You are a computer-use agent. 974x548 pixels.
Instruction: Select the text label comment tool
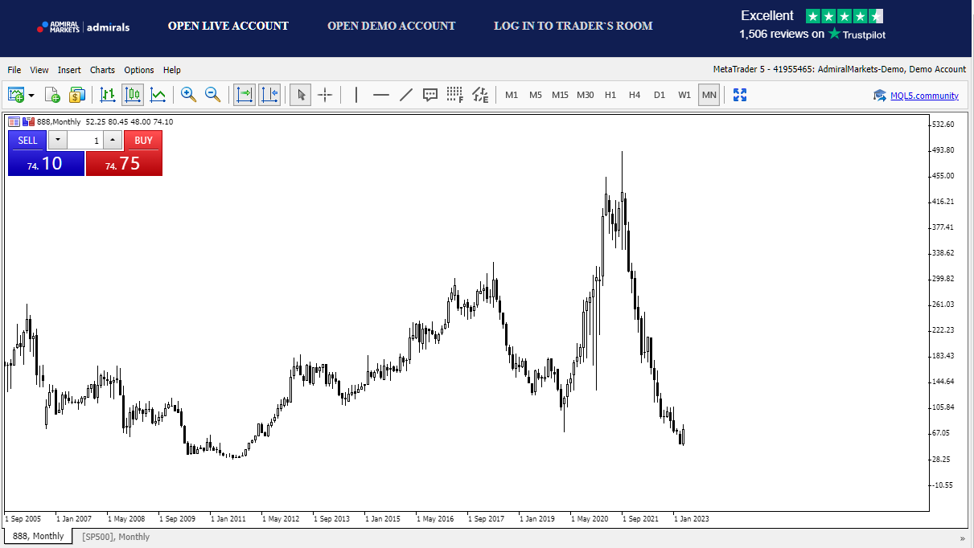click(430, 95)
